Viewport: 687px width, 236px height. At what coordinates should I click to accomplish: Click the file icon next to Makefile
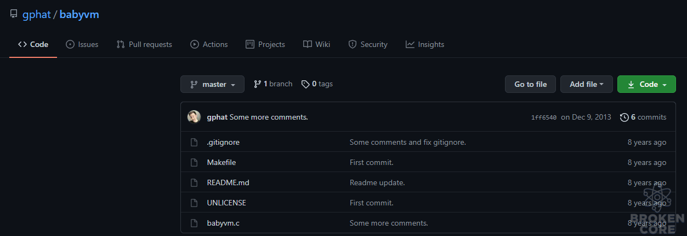coord(194,162)
